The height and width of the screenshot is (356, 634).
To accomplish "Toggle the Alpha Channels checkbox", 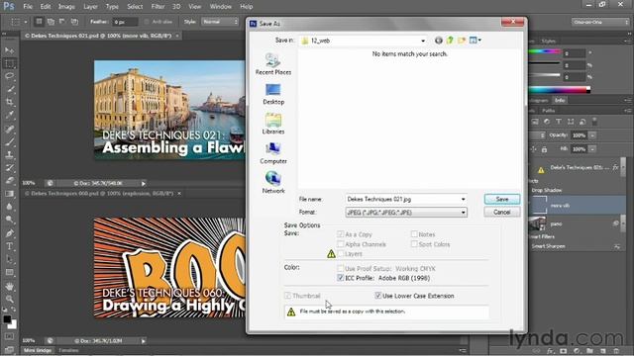I will tap(341, 244).
